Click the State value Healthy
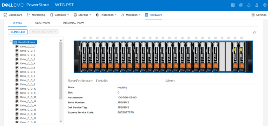The height and width of the screenshot is (126, 268). tap(122, 88)
